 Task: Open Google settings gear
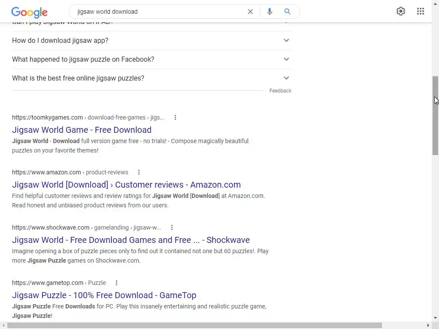pyautogui.click(x=401, y=11)
